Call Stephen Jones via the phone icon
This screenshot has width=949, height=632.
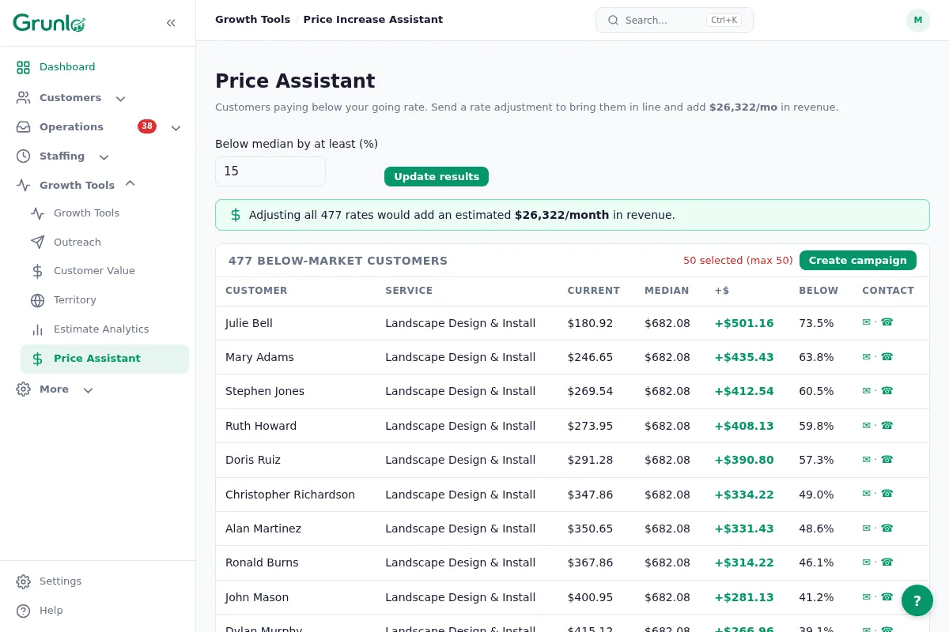click(887, 390)
